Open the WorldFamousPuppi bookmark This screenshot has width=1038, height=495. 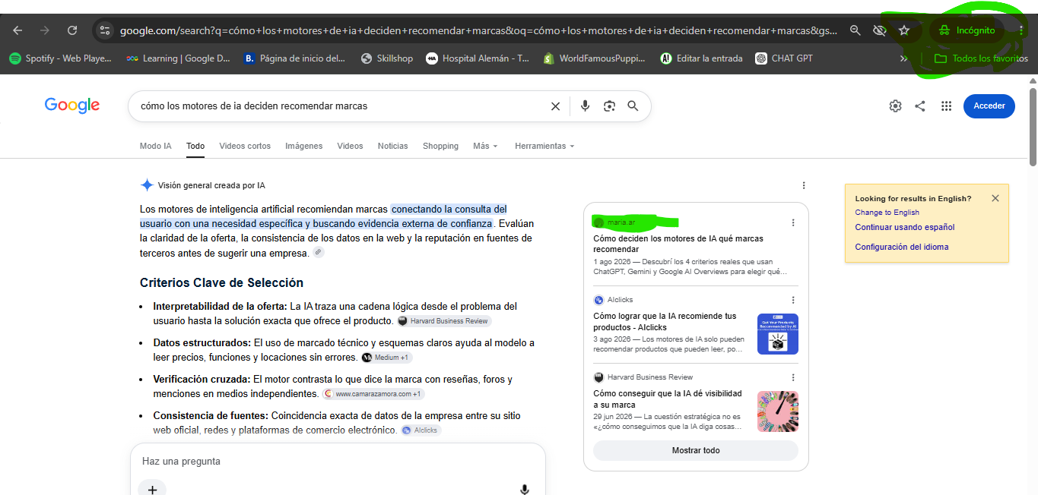pyautogui.click(x=594, y=58)
